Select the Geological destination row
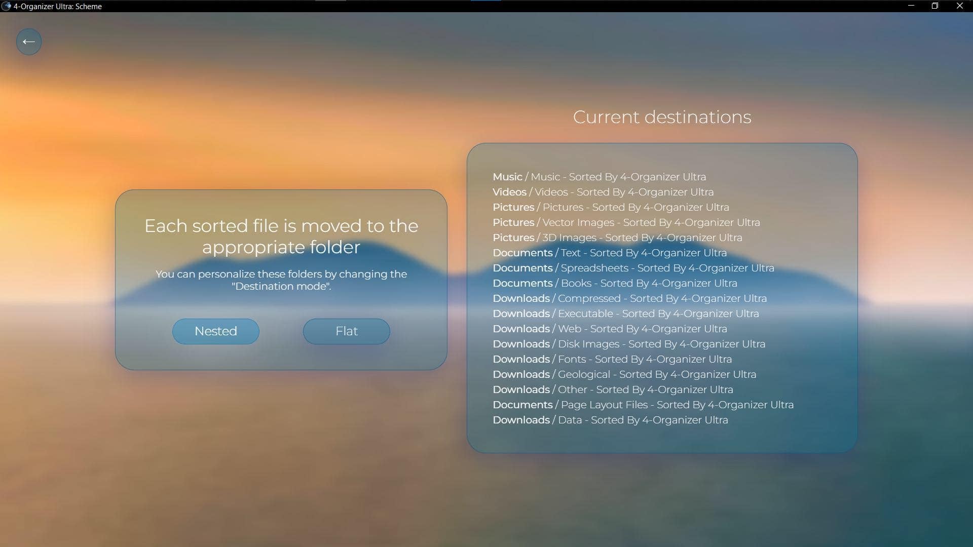973x547 pixels. [x=624, y=374]
